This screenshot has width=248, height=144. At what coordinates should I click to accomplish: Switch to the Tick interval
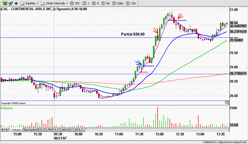(x=131, y=3)
